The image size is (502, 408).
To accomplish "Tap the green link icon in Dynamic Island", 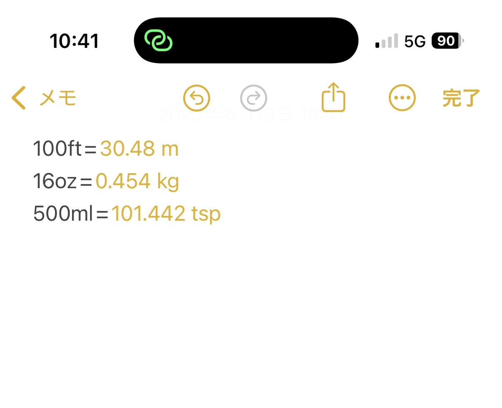I will (158, 41).
